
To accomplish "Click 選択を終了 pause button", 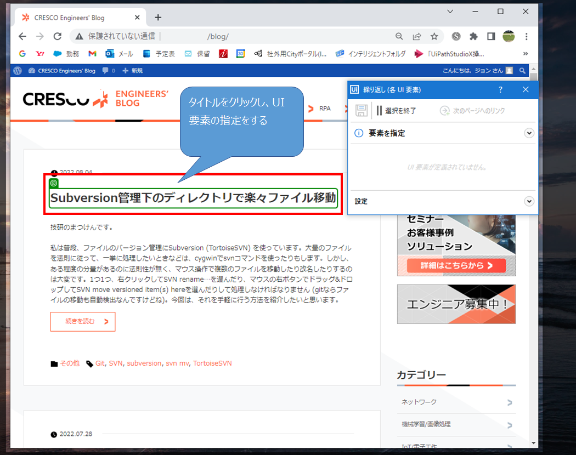I will coord(396,111).
